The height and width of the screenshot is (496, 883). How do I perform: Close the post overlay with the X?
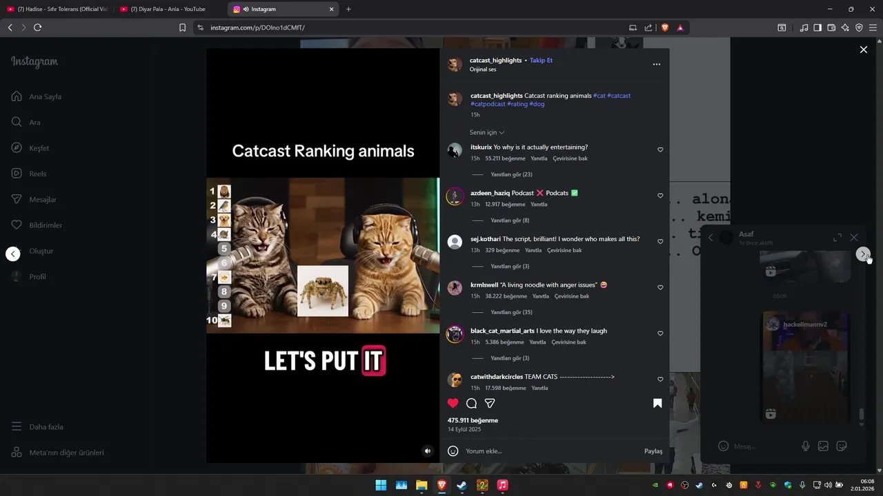click(863, 50)
